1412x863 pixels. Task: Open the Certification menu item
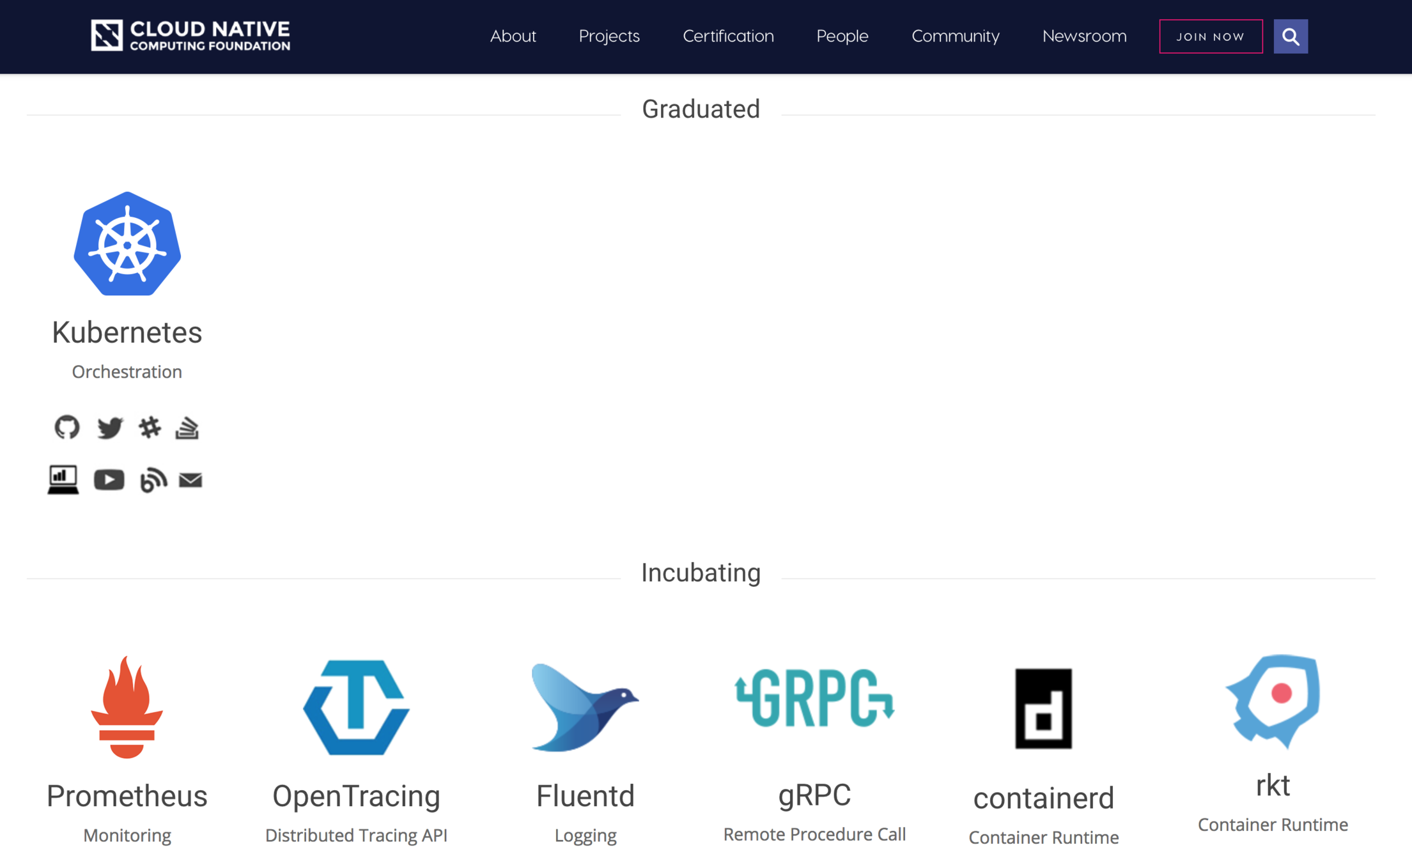pyautogui.click(x=728, y=36)
